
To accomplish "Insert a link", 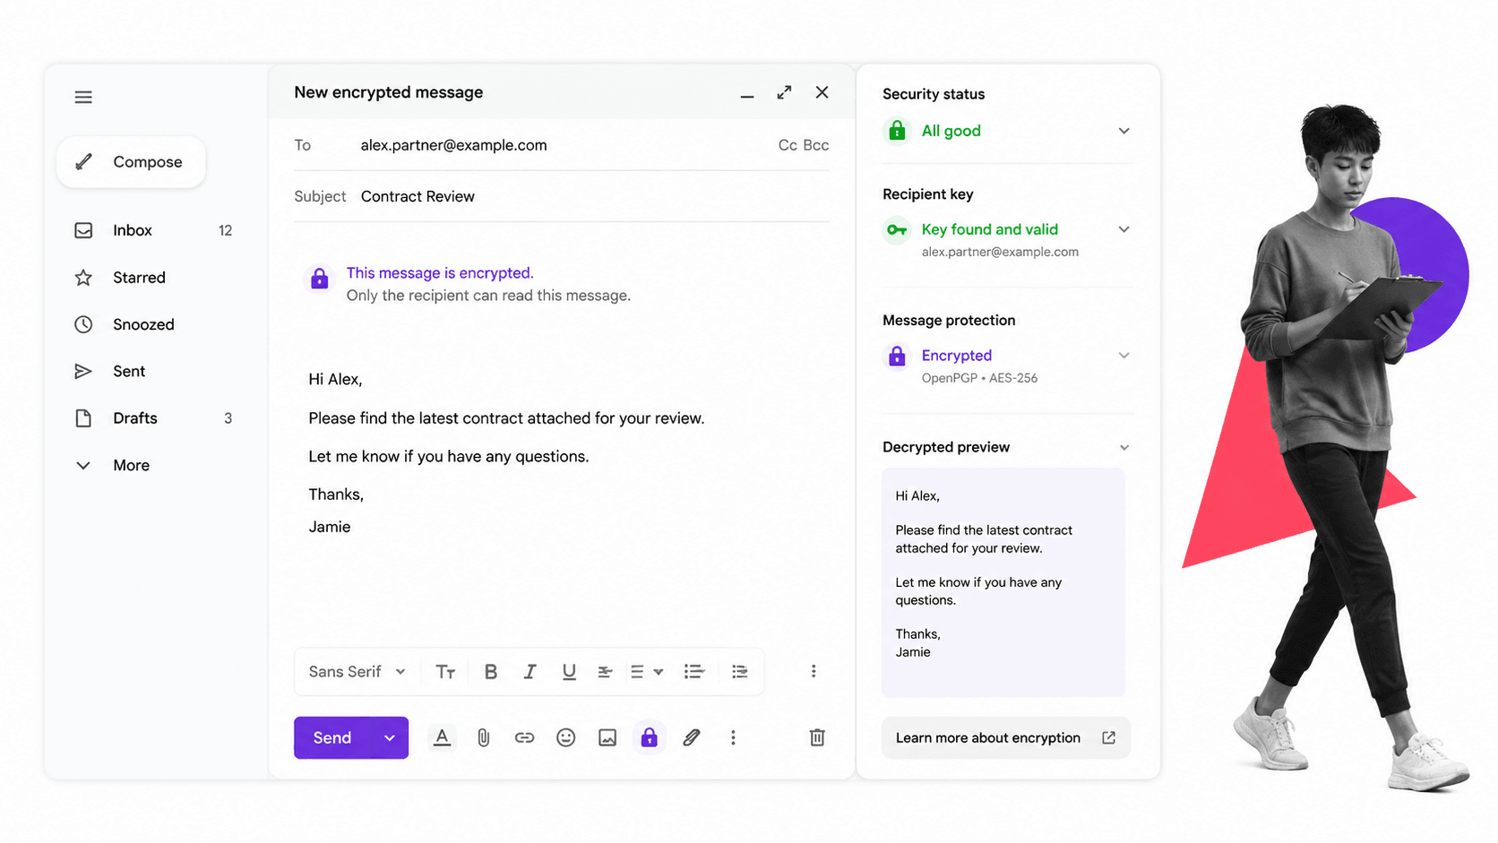I will pos(524,738).
